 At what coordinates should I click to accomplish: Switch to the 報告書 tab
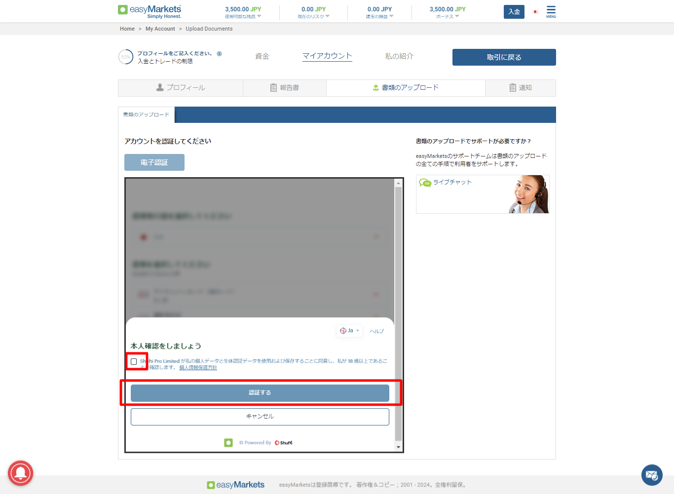pos(285,88)
